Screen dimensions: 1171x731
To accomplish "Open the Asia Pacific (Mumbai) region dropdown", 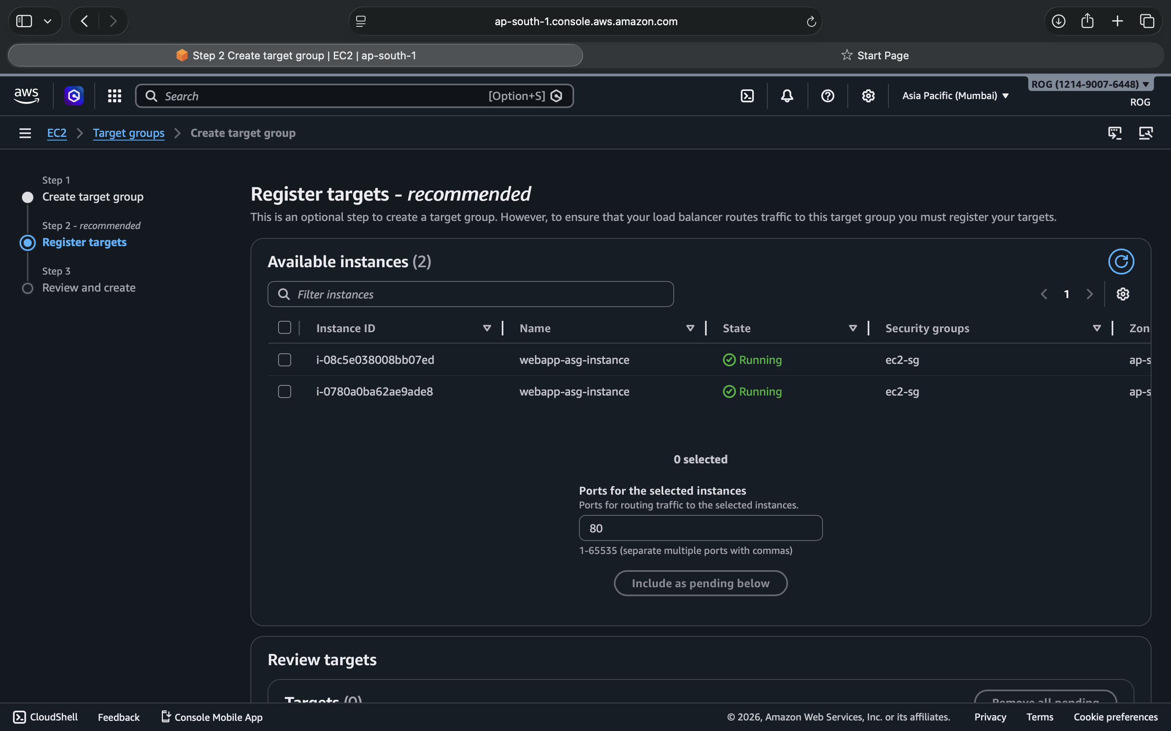I will pos(955,96).
